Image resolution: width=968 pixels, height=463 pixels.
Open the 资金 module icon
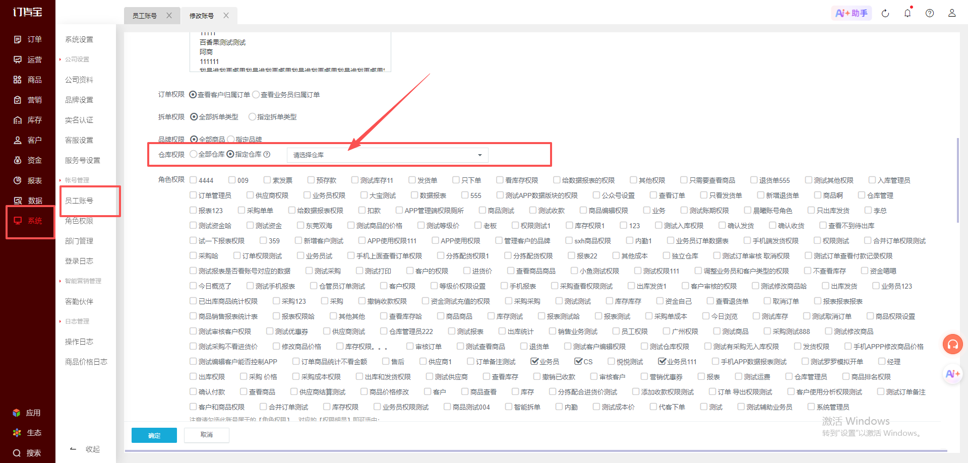[18, 160]
